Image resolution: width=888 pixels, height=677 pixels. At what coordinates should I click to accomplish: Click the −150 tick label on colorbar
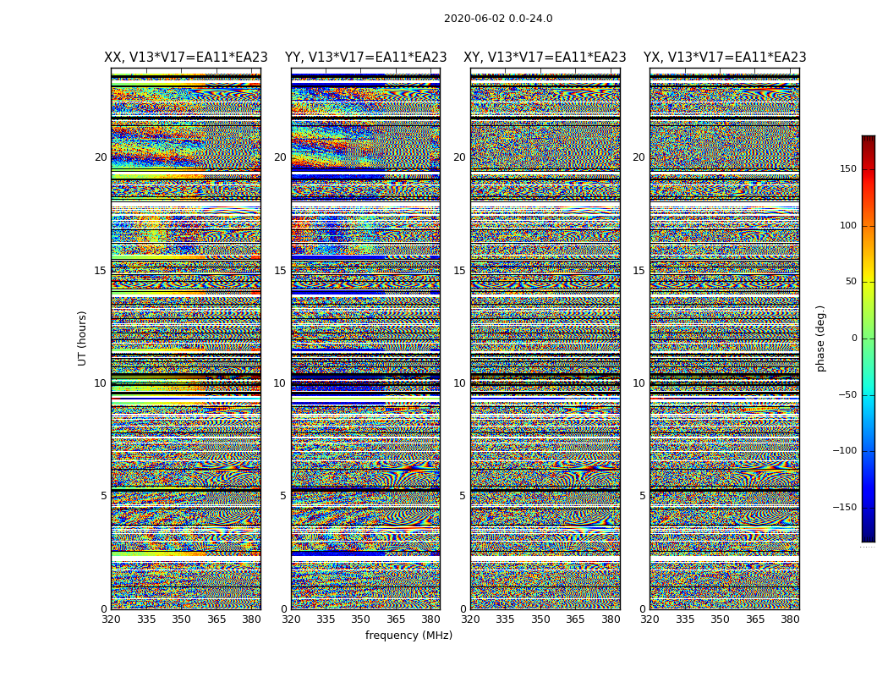tap(845, 507)
